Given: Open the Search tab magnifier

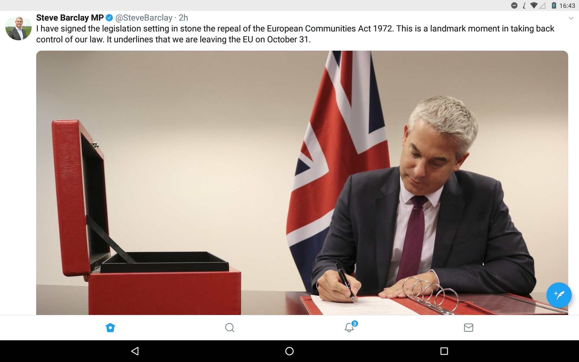Looking at the screenshot, I should 230,327.
